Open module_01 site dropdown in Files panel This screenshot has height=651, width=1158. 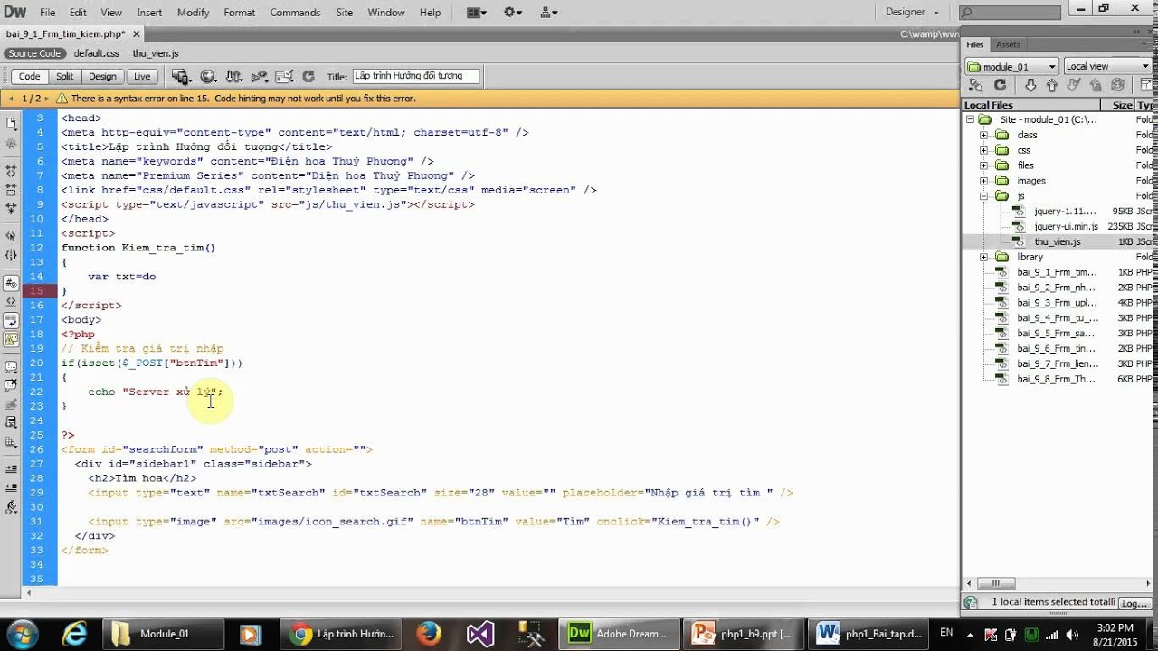[1011, 66]
